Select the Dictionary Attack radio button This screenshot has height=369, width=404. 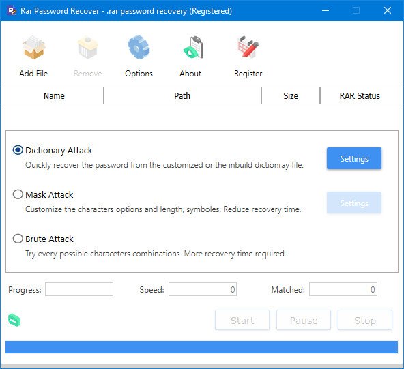click(x=18, y=150)
